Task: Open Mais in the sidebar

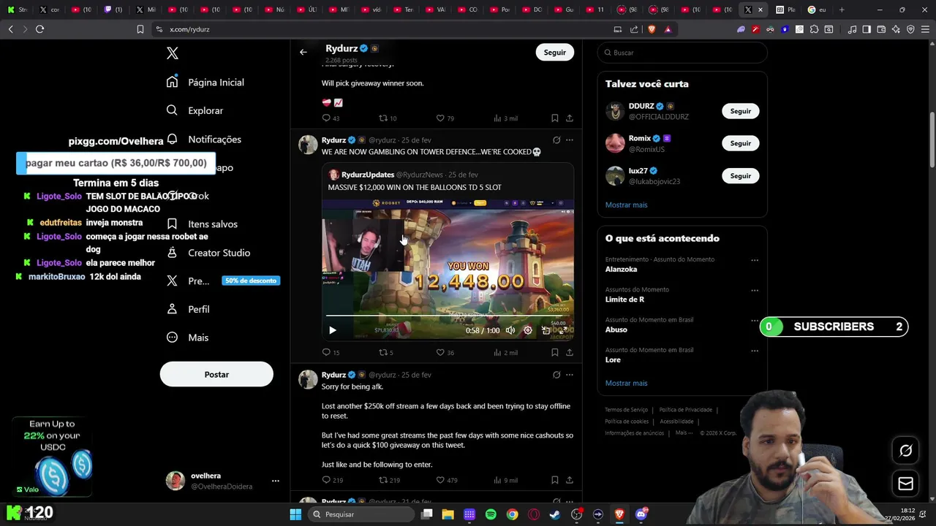Action: click(x=187, y=338)
